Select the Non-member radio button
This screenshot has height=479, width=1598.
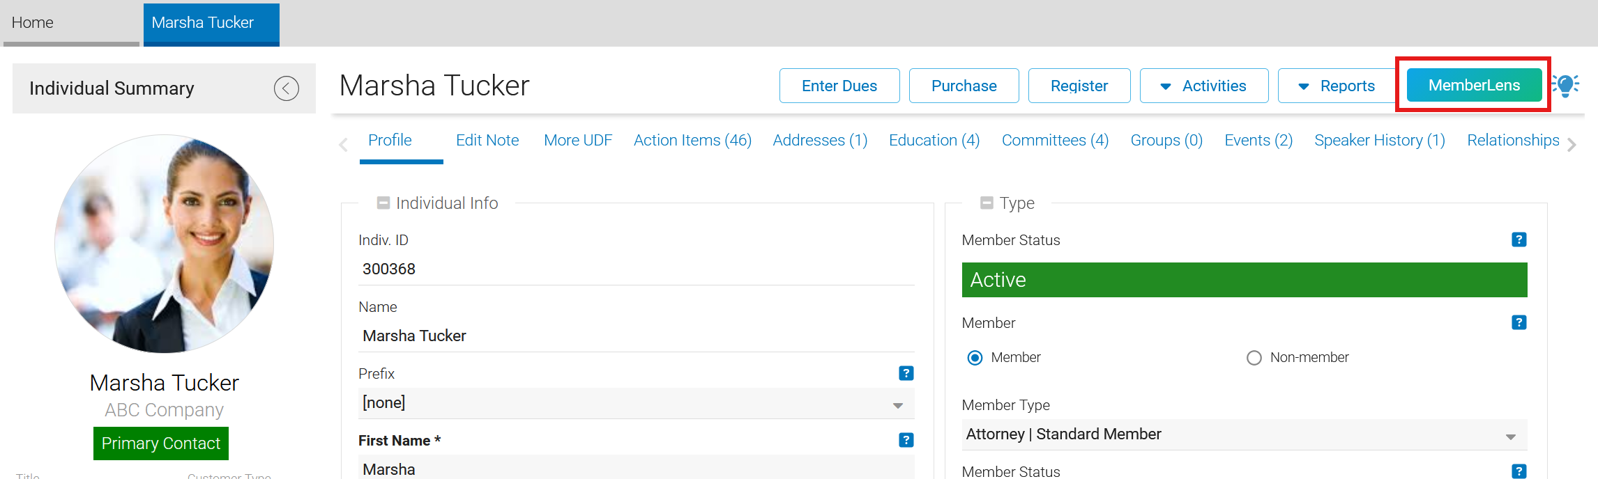pyautogui.click(x=1254, y=358)
